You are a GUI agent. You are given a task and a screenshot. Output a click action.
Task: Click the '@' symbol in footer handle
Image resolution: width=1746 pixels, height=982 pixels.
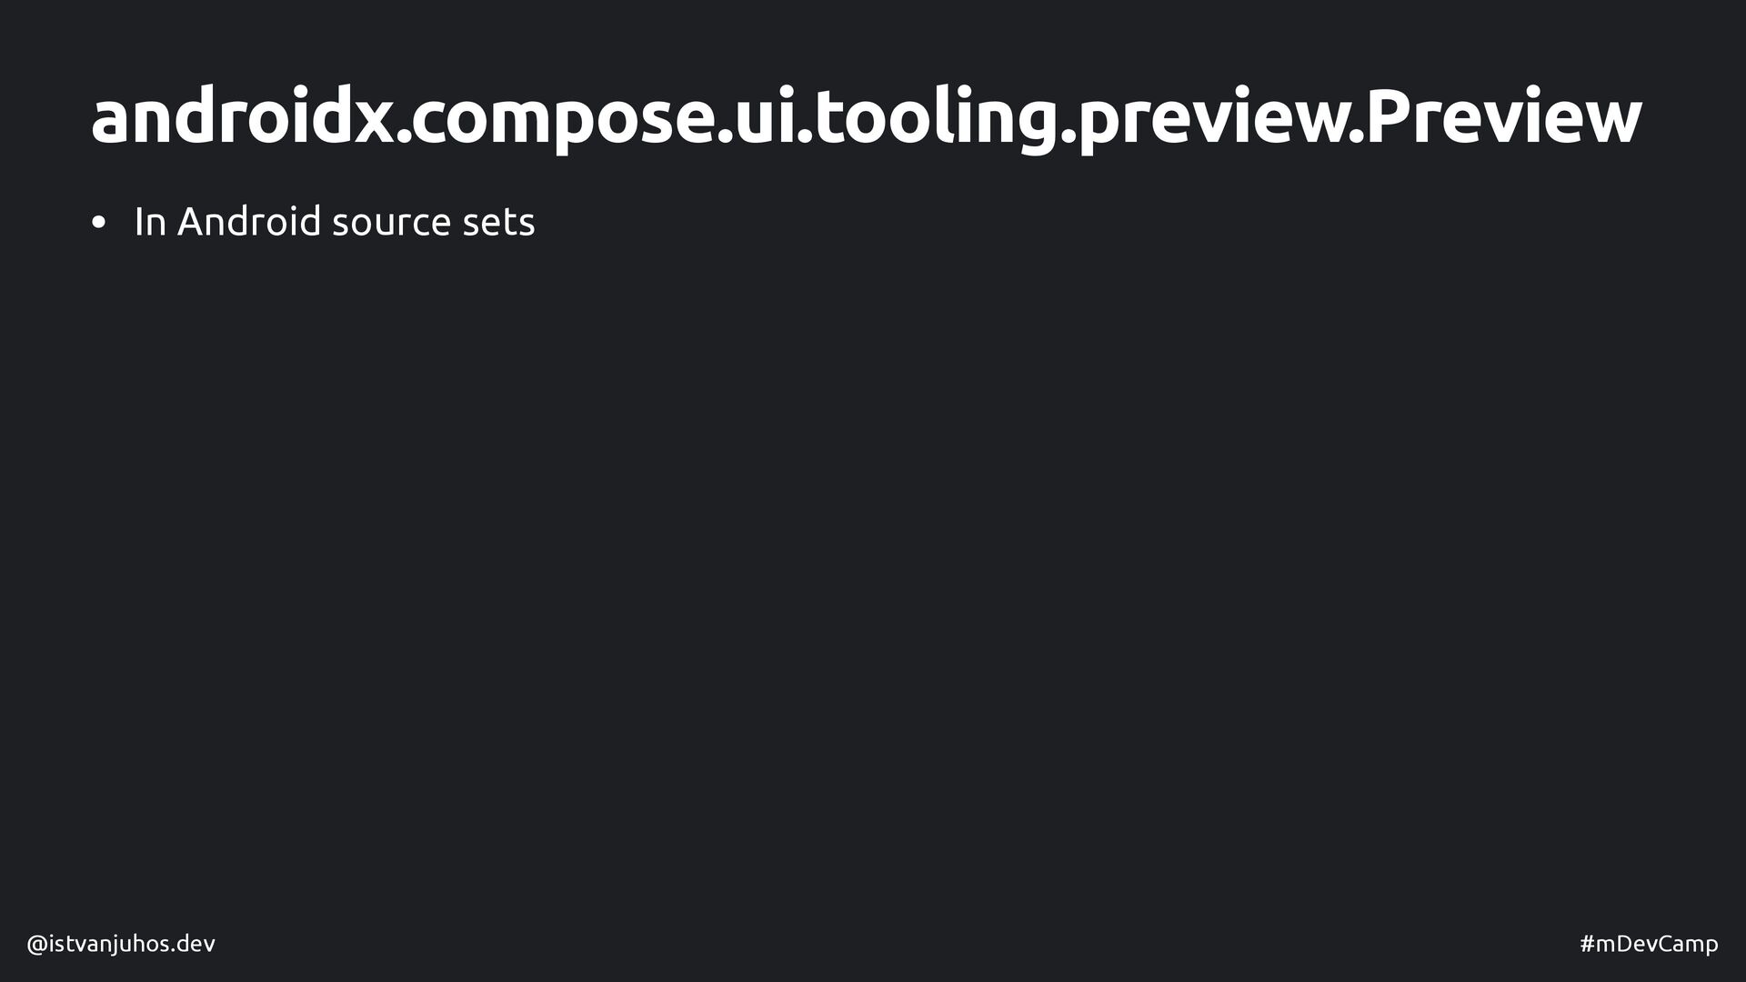click(x=37, y=945)
